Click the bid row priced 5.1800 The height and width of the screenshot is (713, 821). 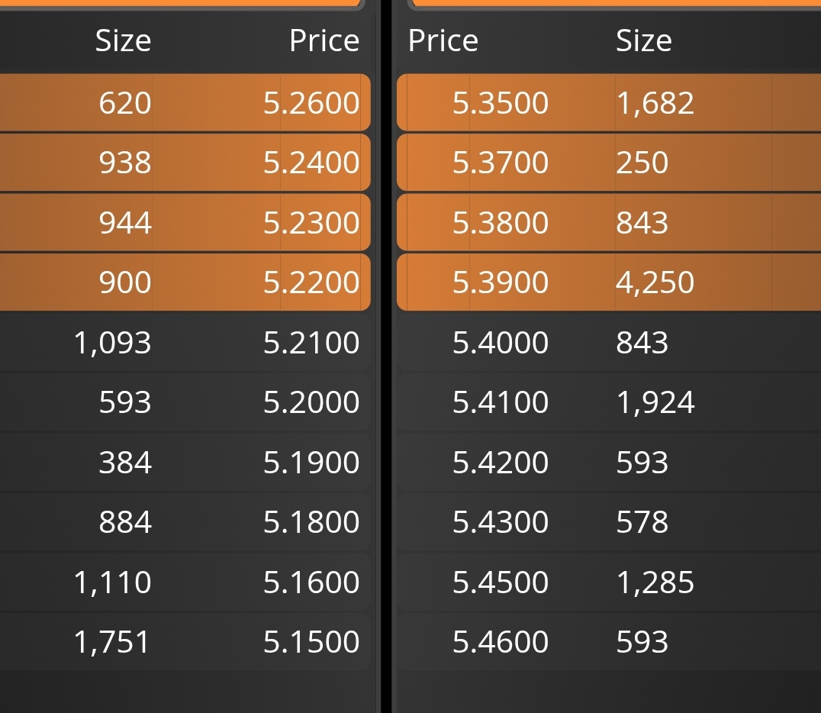coord(185,522)
